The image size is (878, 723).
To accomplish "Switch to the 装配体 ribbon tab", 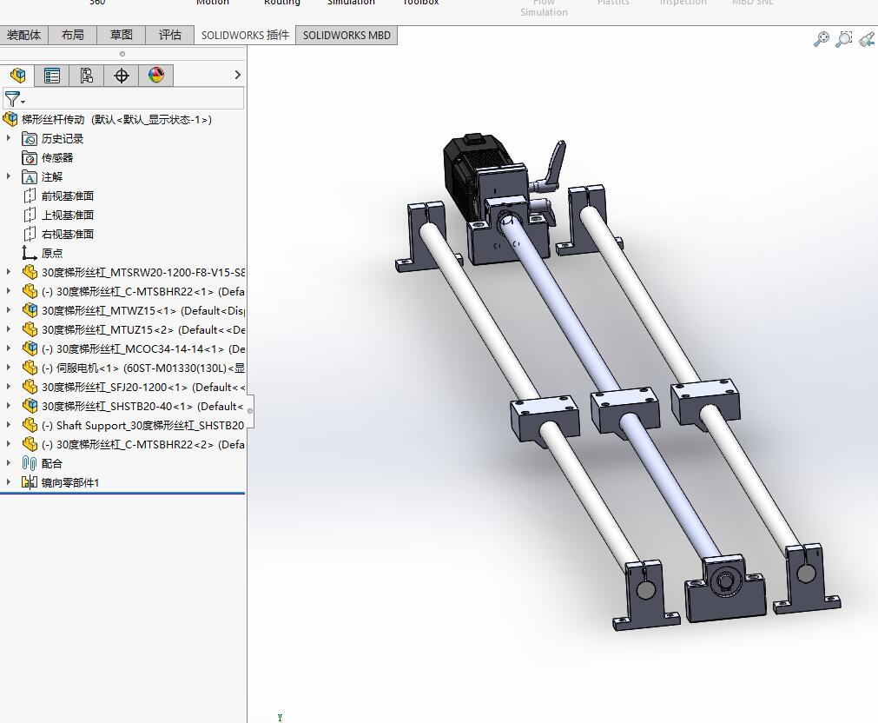I will coord(24,36).
